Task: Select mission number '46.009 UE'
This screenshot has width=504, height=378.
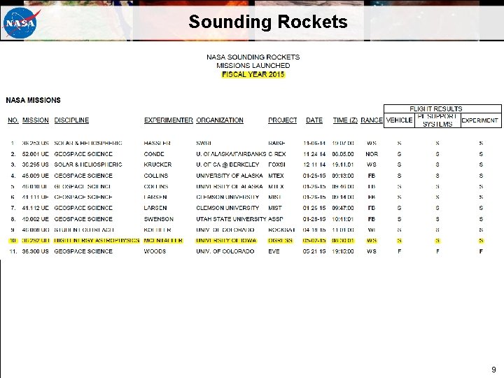Action: [36, 176]
